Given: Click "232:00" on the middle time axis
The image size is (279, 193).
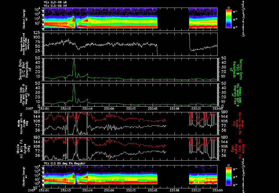Looking at the screenshot, I should click(44, 108).
